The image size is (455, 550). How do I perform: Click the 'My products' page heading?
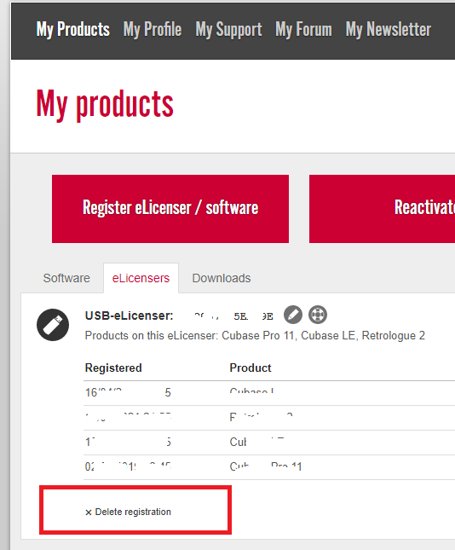pos(105,105)
